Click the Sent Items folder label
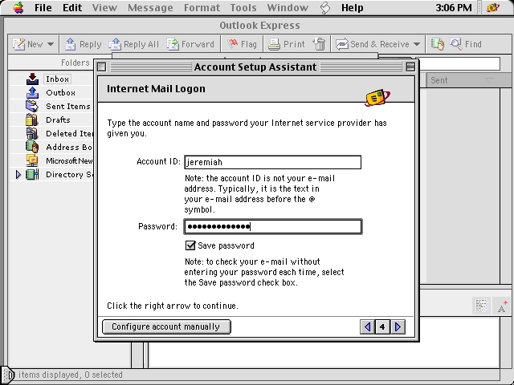514x385 pixels. [x=67, y=107]
